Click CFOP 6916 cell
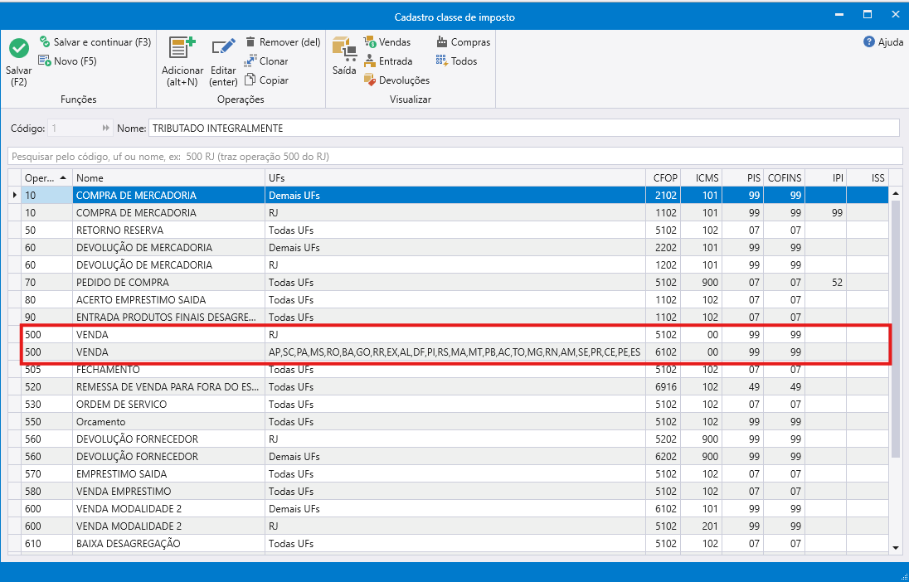This screenshot has width=909, height=582. pyautogui.click(x=664, y=386)
